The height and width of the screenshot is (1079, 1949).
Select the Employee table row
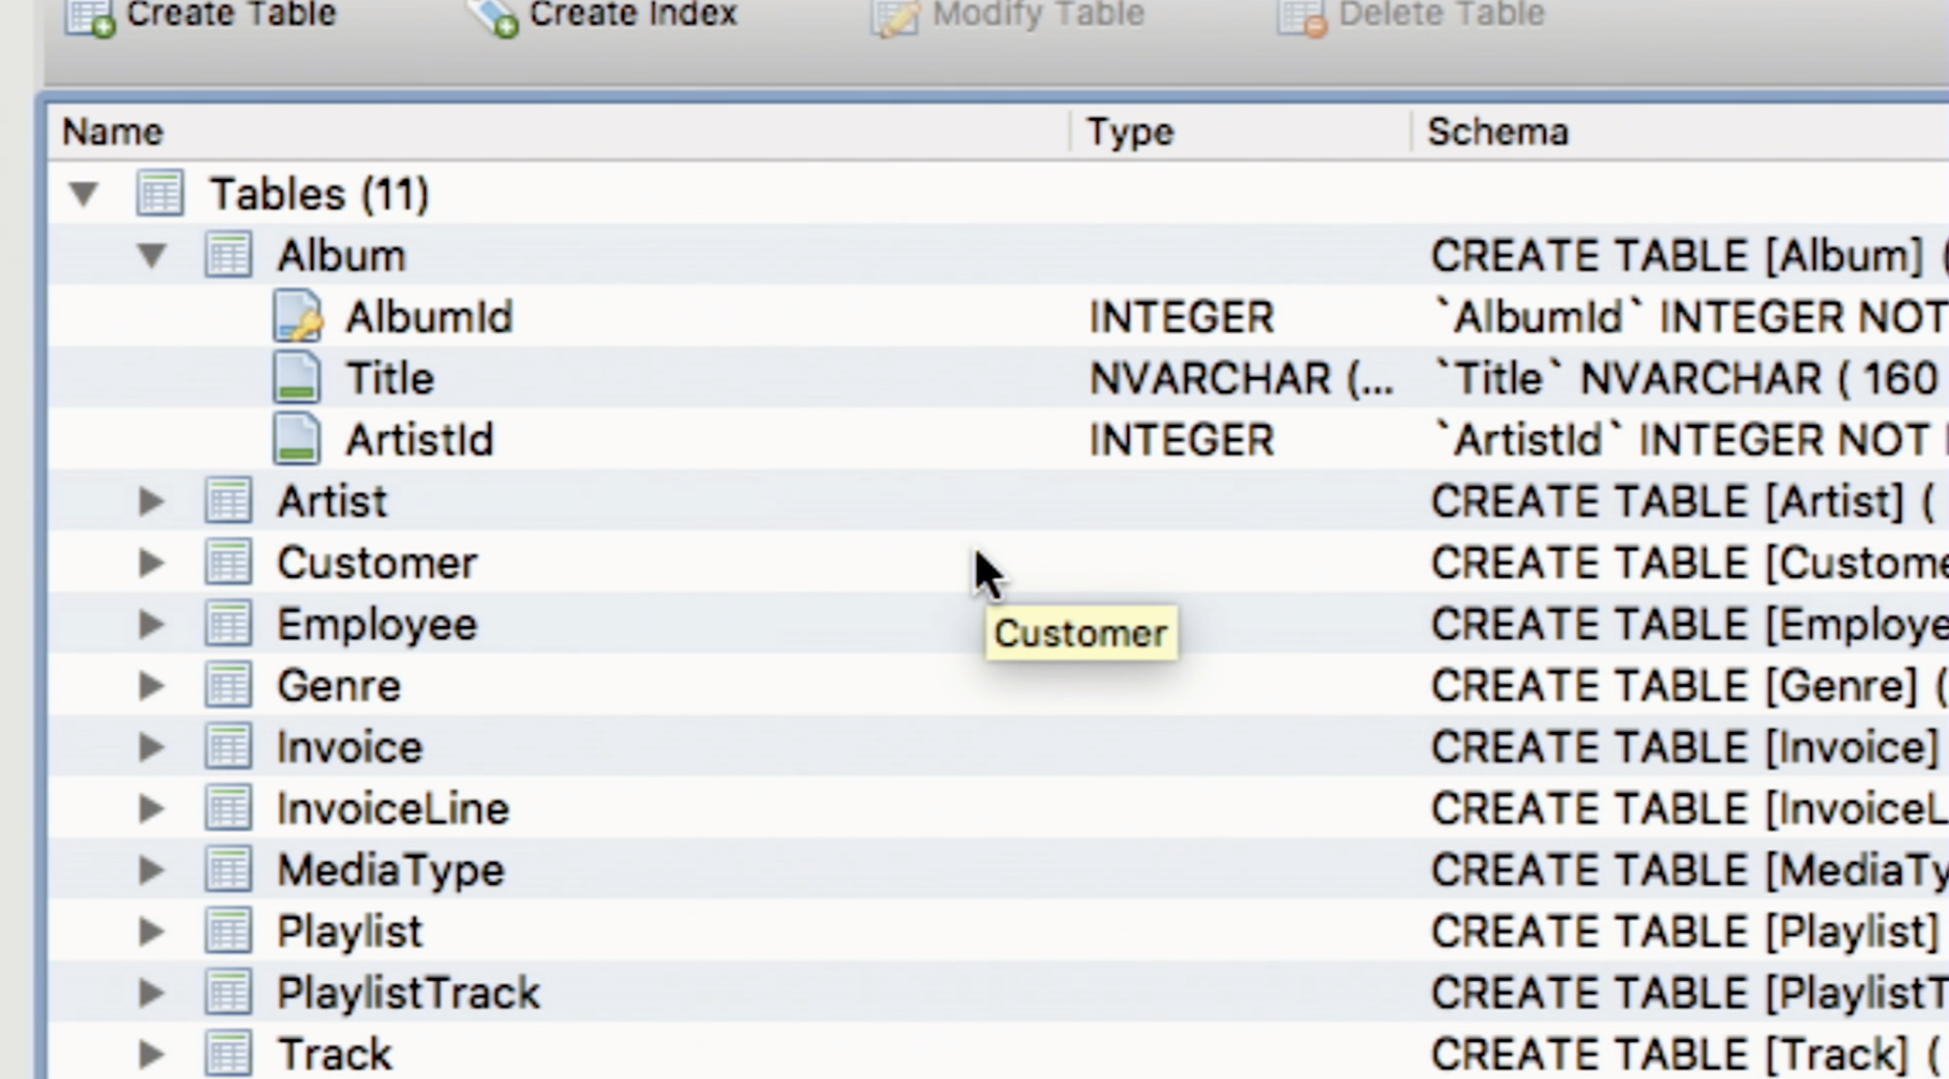point(377,625)
